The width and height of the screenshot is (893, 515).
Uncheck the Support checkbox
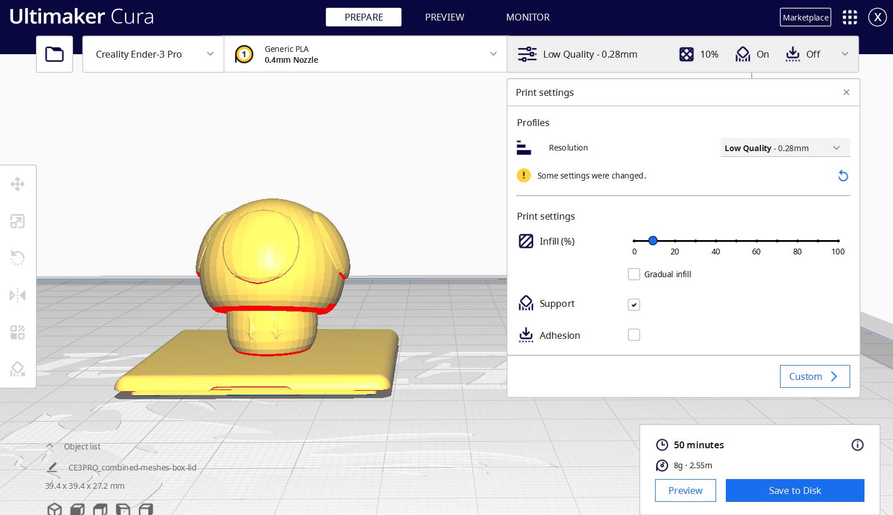point(633,305)
